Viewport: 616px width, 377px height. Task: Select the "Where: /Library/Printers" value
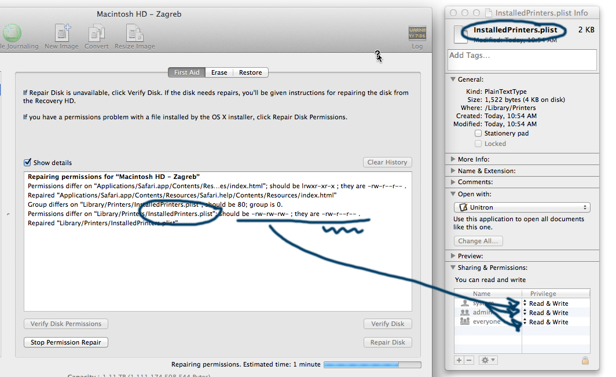(510, 108)
